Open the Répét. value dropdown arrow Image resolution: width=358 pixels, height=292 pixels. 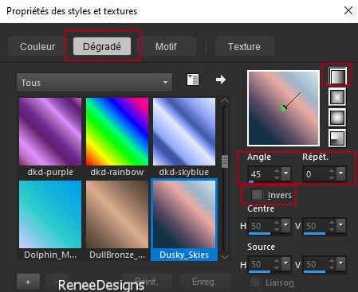341,173
